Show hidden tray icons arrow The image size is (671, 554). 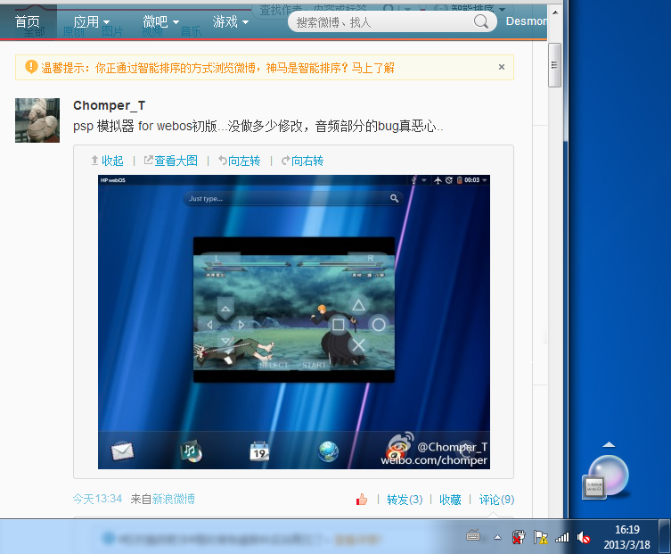point(498,537)
